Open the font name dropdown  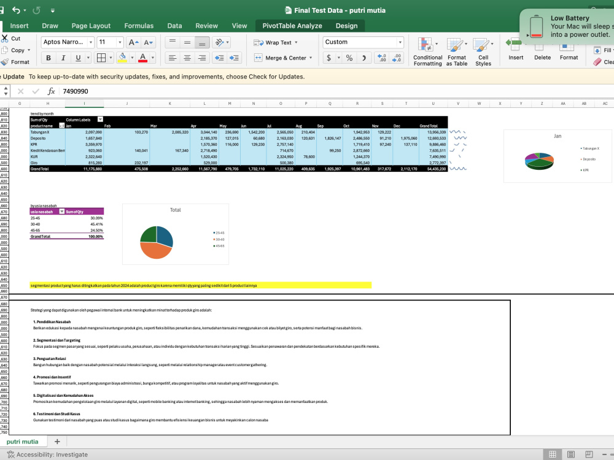click(91, 42)
